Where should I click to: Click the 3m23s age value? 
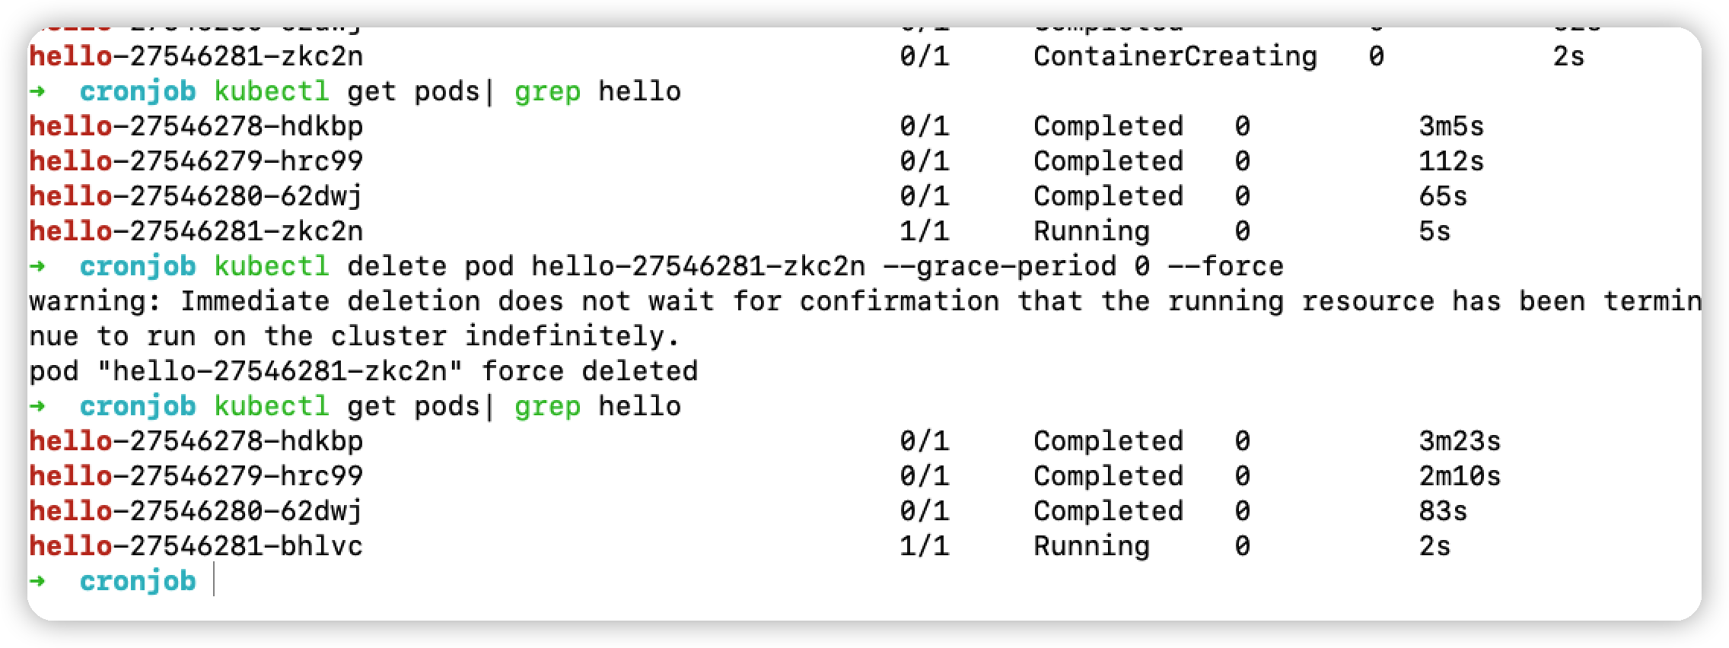(1459, 441)
